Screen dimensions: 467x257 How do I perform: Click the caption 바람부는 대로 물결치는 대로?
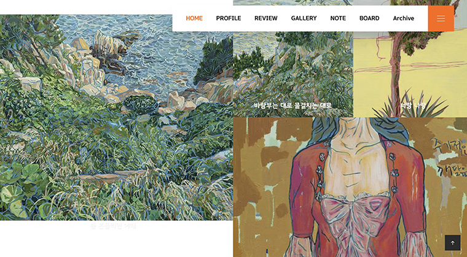click(292, 105)
